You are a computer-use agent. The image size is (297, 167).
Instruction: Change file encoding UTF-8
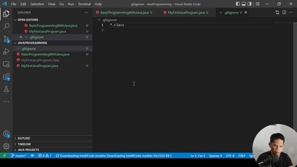coord(230,156)
